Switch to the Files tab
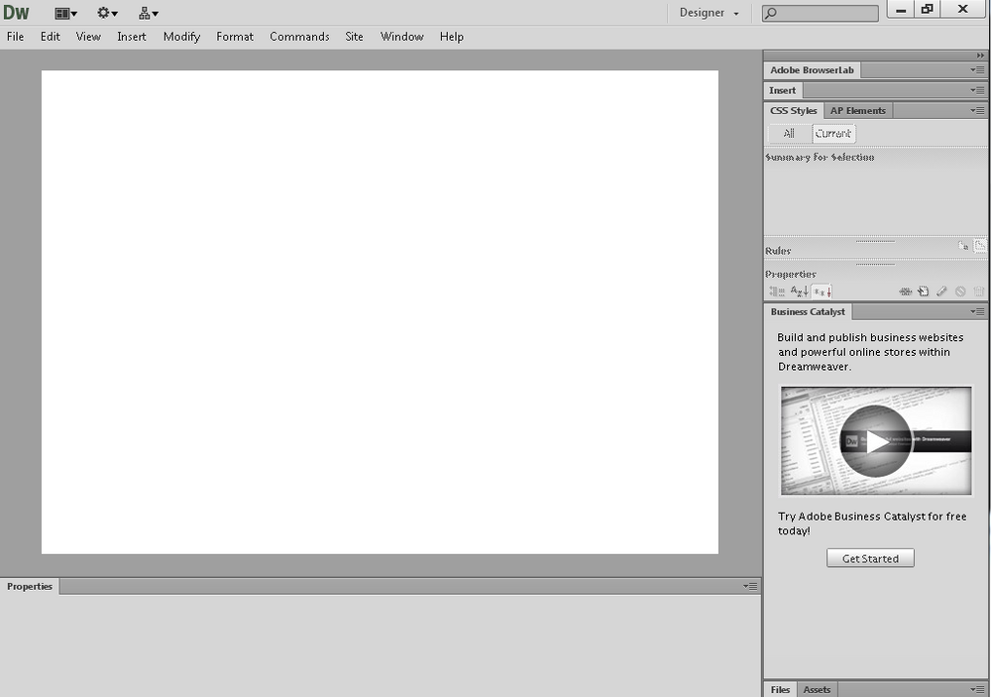The height and width of the screenshot is (697, 991). pos(780,689)
